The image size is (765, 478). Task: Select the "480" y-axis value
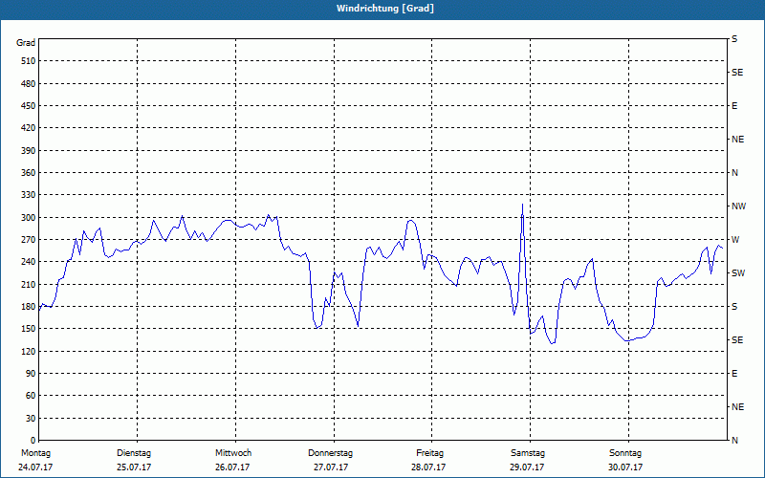click(x=29, y=84)
